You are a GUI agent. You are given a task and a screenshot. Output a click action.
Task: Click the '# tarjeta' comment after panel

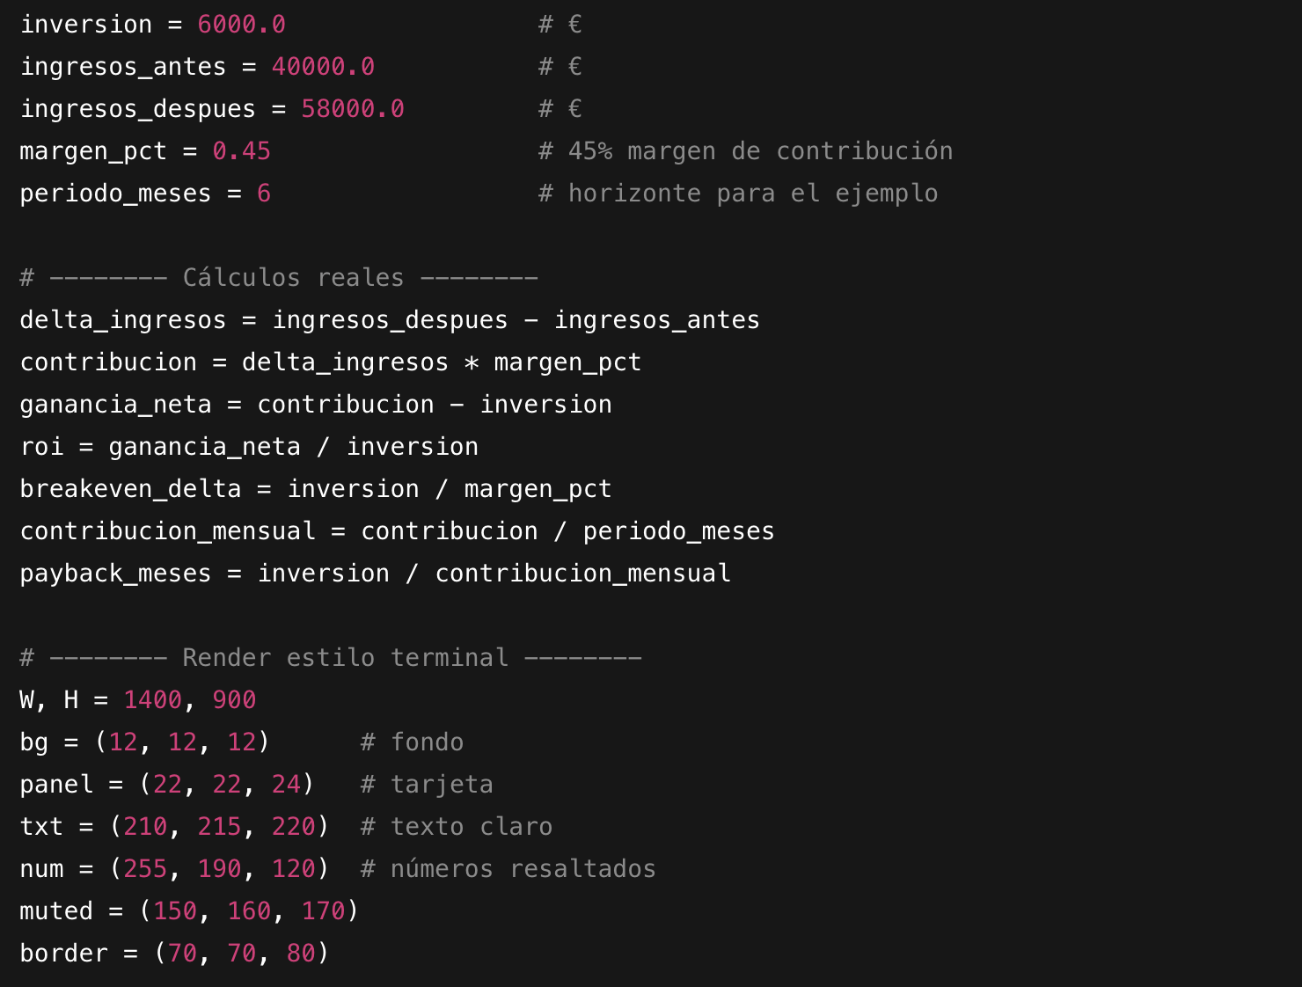(x=427, y=785)
